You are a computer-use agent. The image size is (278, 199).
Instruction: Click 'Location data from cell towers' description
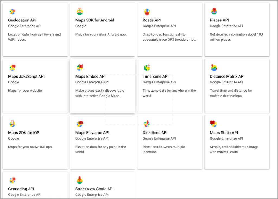point(34,37)
